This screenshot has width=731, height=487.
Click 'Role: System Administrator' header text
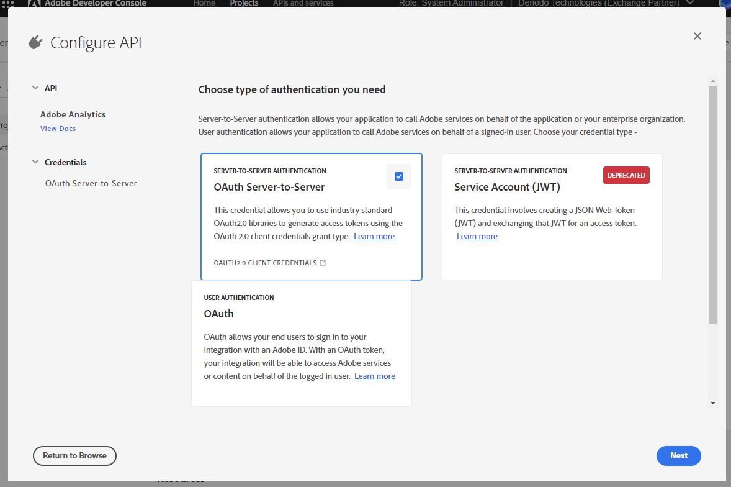[x=451, y=3]
